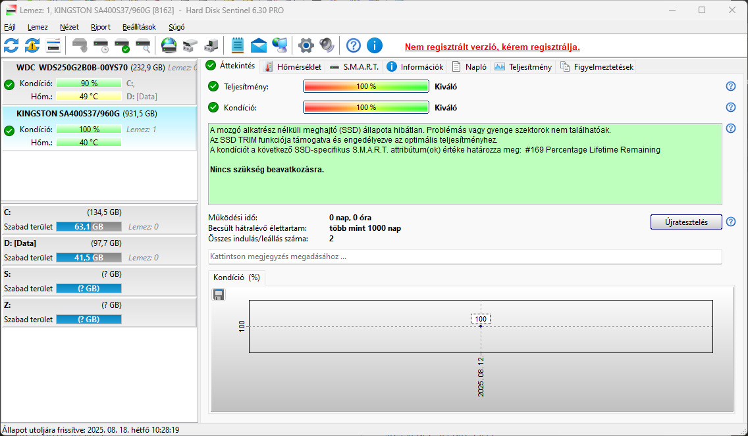
Task: Click the disk with drawers toolbar icon
Action: [x=190, y=46]
